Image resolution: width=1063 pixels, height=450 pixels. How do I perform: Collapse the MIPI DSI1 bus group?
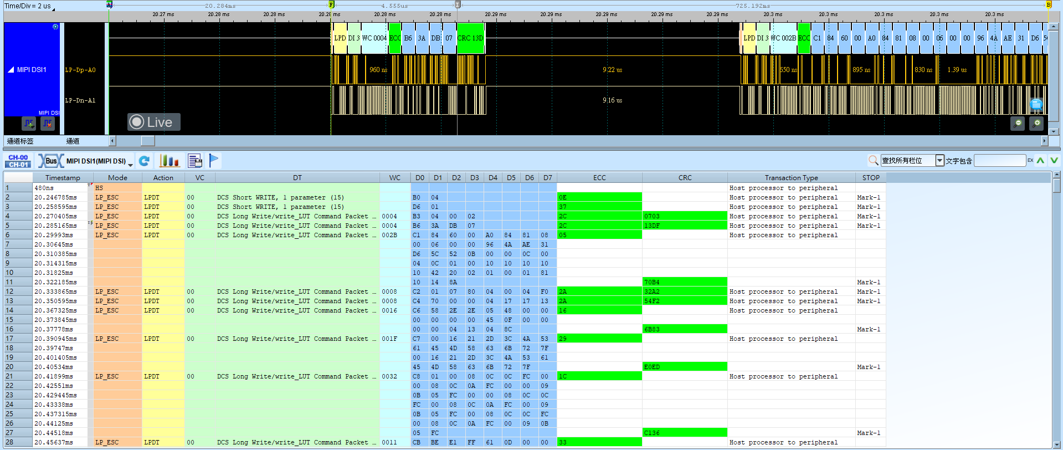coord(11,70)
